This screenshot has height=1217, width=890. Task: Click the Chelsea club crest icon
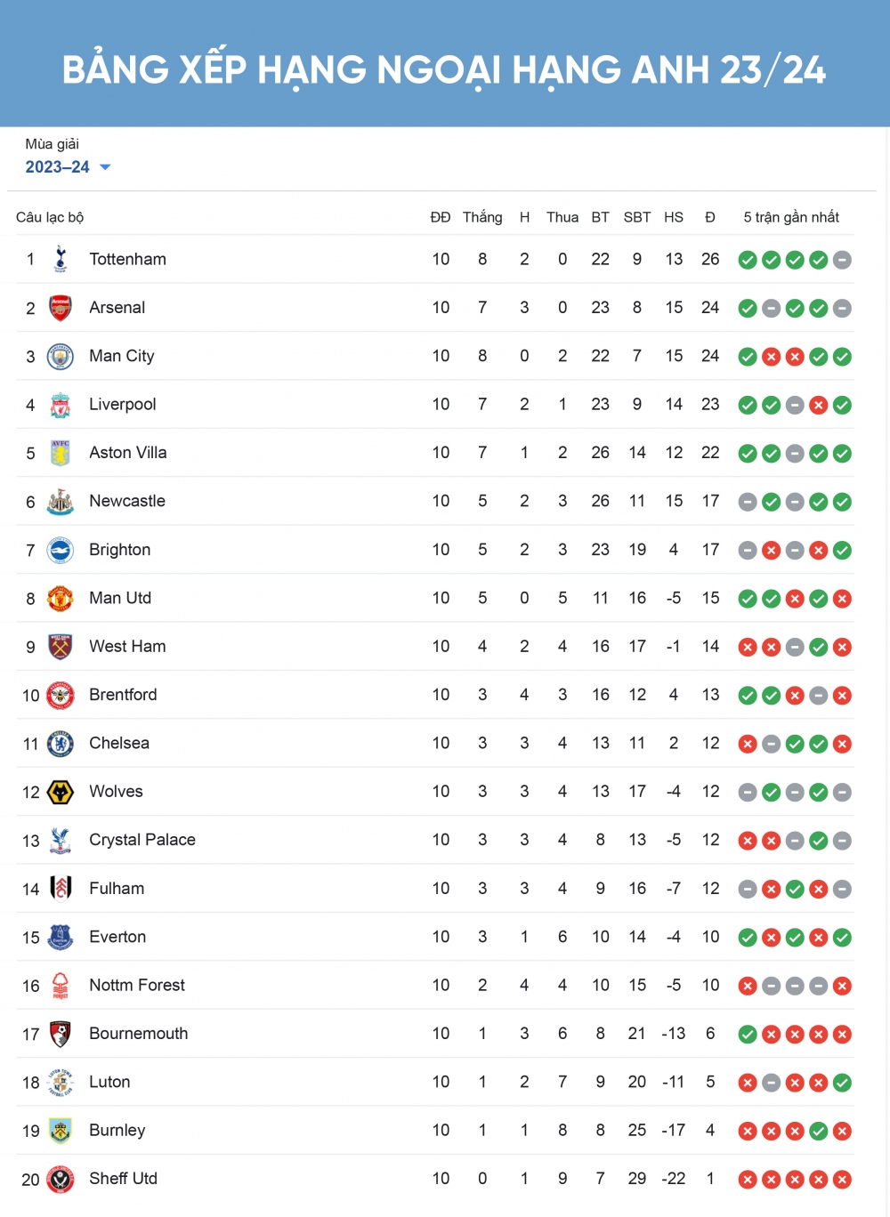[61, 744]
